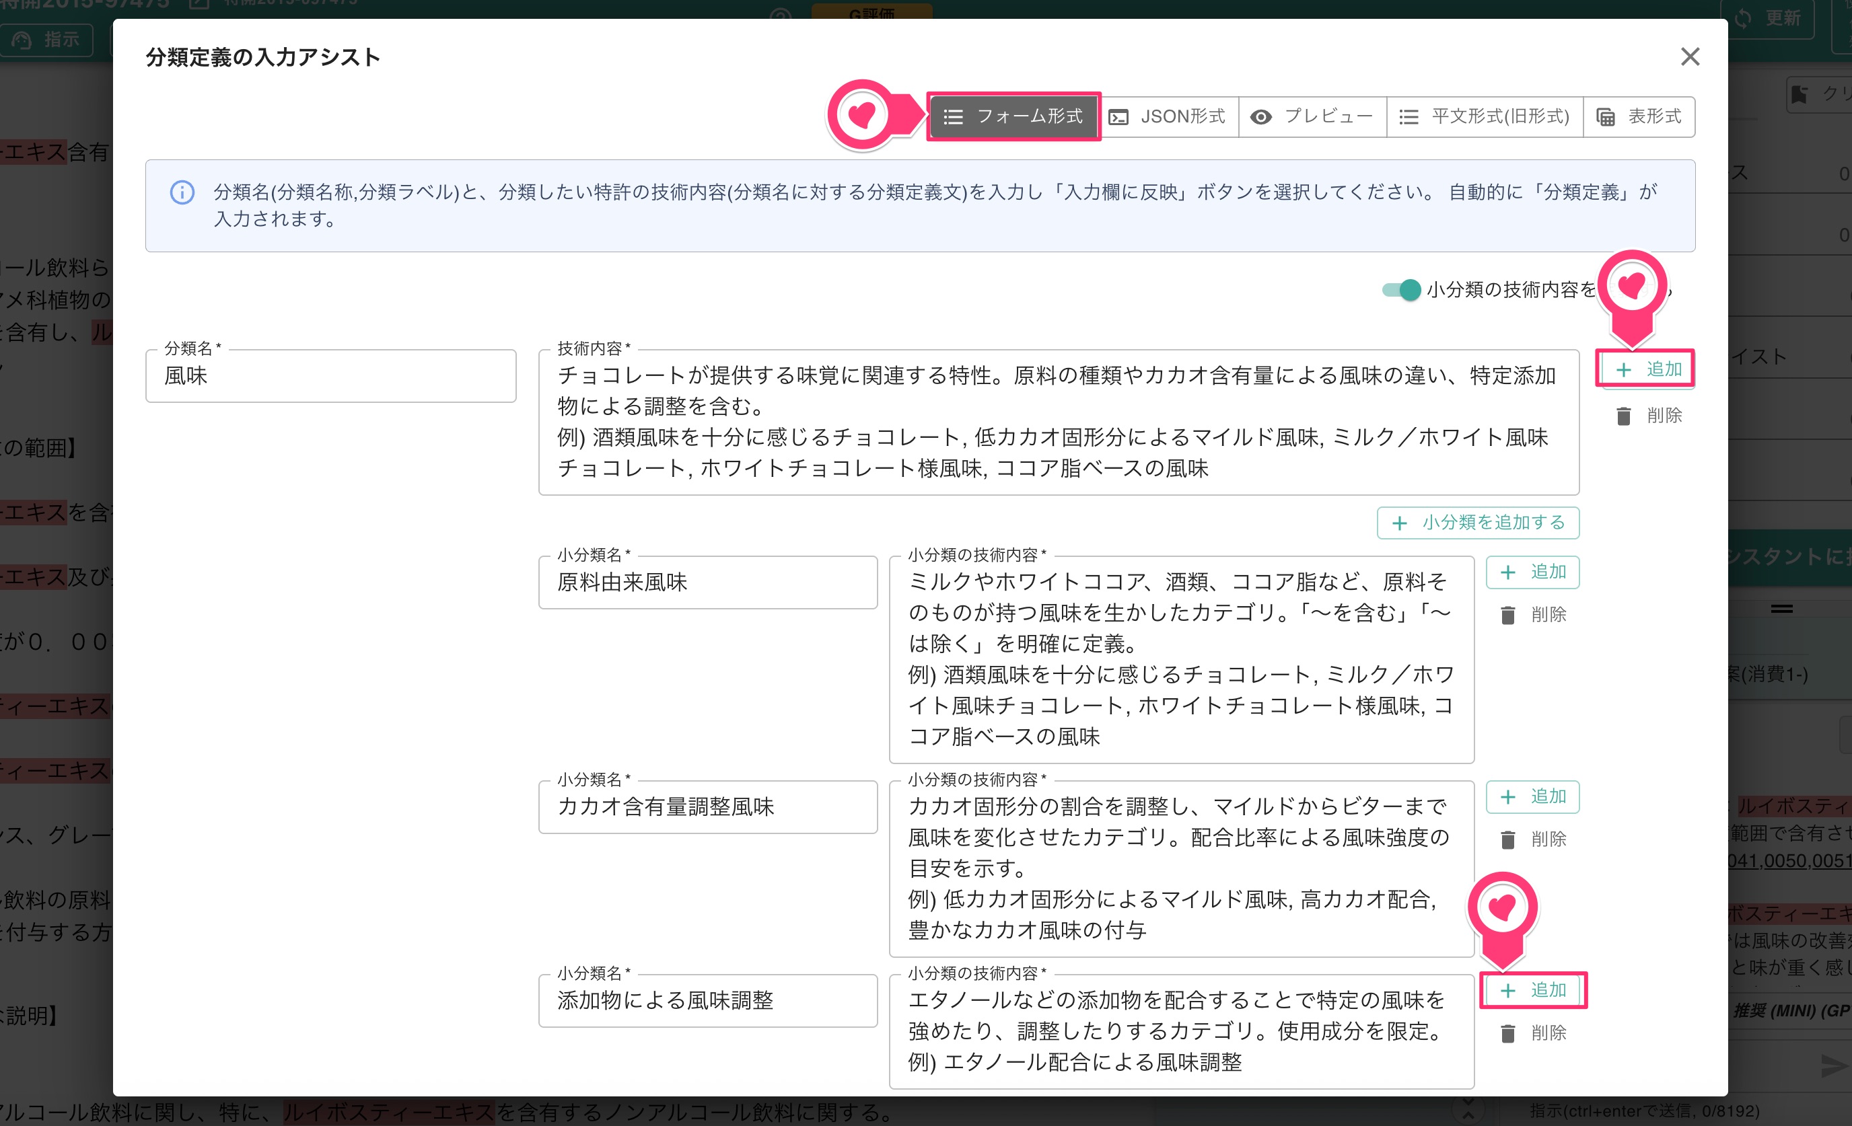Viewport: 1852px width, 1126px height.
Task: Click the list icon on フォーム形式 tab
Action: [953, 116]
